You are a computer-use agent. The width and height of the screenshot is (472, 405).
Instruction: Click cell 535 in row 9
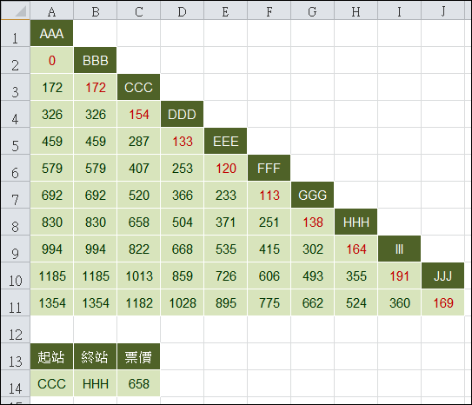225,249
